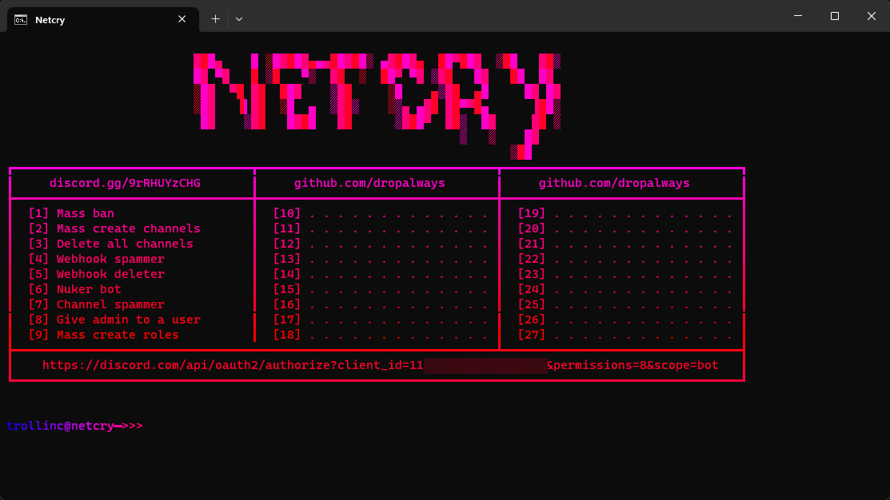Image resolution: width=890 pixels, height=500 pixels.
Task: Open a new tab with the plus icon
Action: tap(214, 18)
